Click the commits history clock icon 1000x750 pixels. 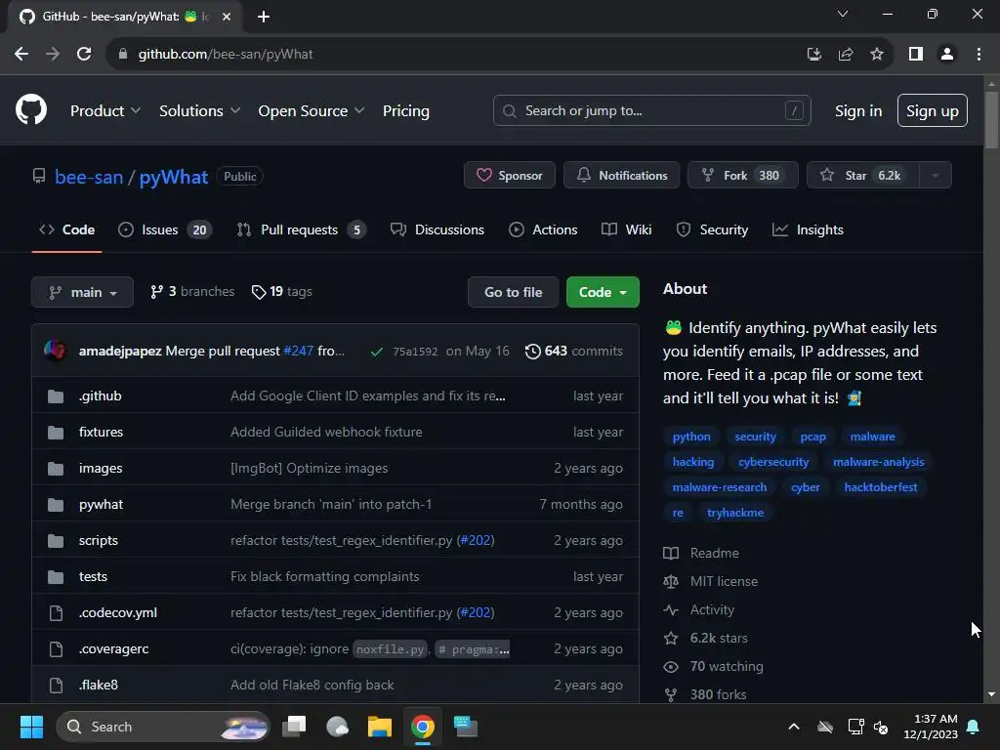pyautogui.click(x=532, y=352)
